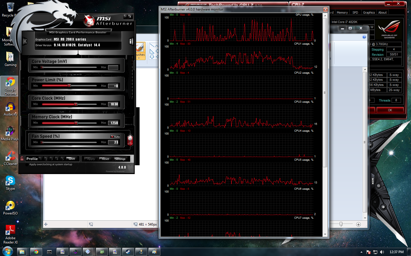Click the Settings button in Afterburner
This screenshot has width=411, height=256.
click(x=120, y=159)
